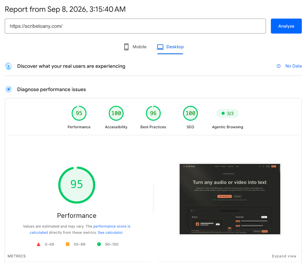The height and width of the screenshot is (264, 306).
Task: Click the Report from Sep 8, 2026 title
Action: pos(65,9)
